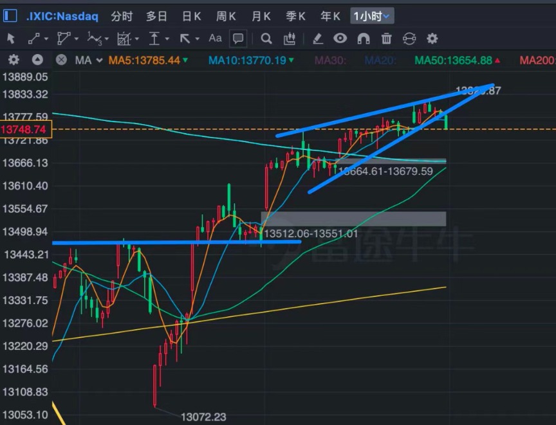This screenshot has height=425, width=556.
Task: Switch to the 周K tab
Action: click(x=227, y=16)
